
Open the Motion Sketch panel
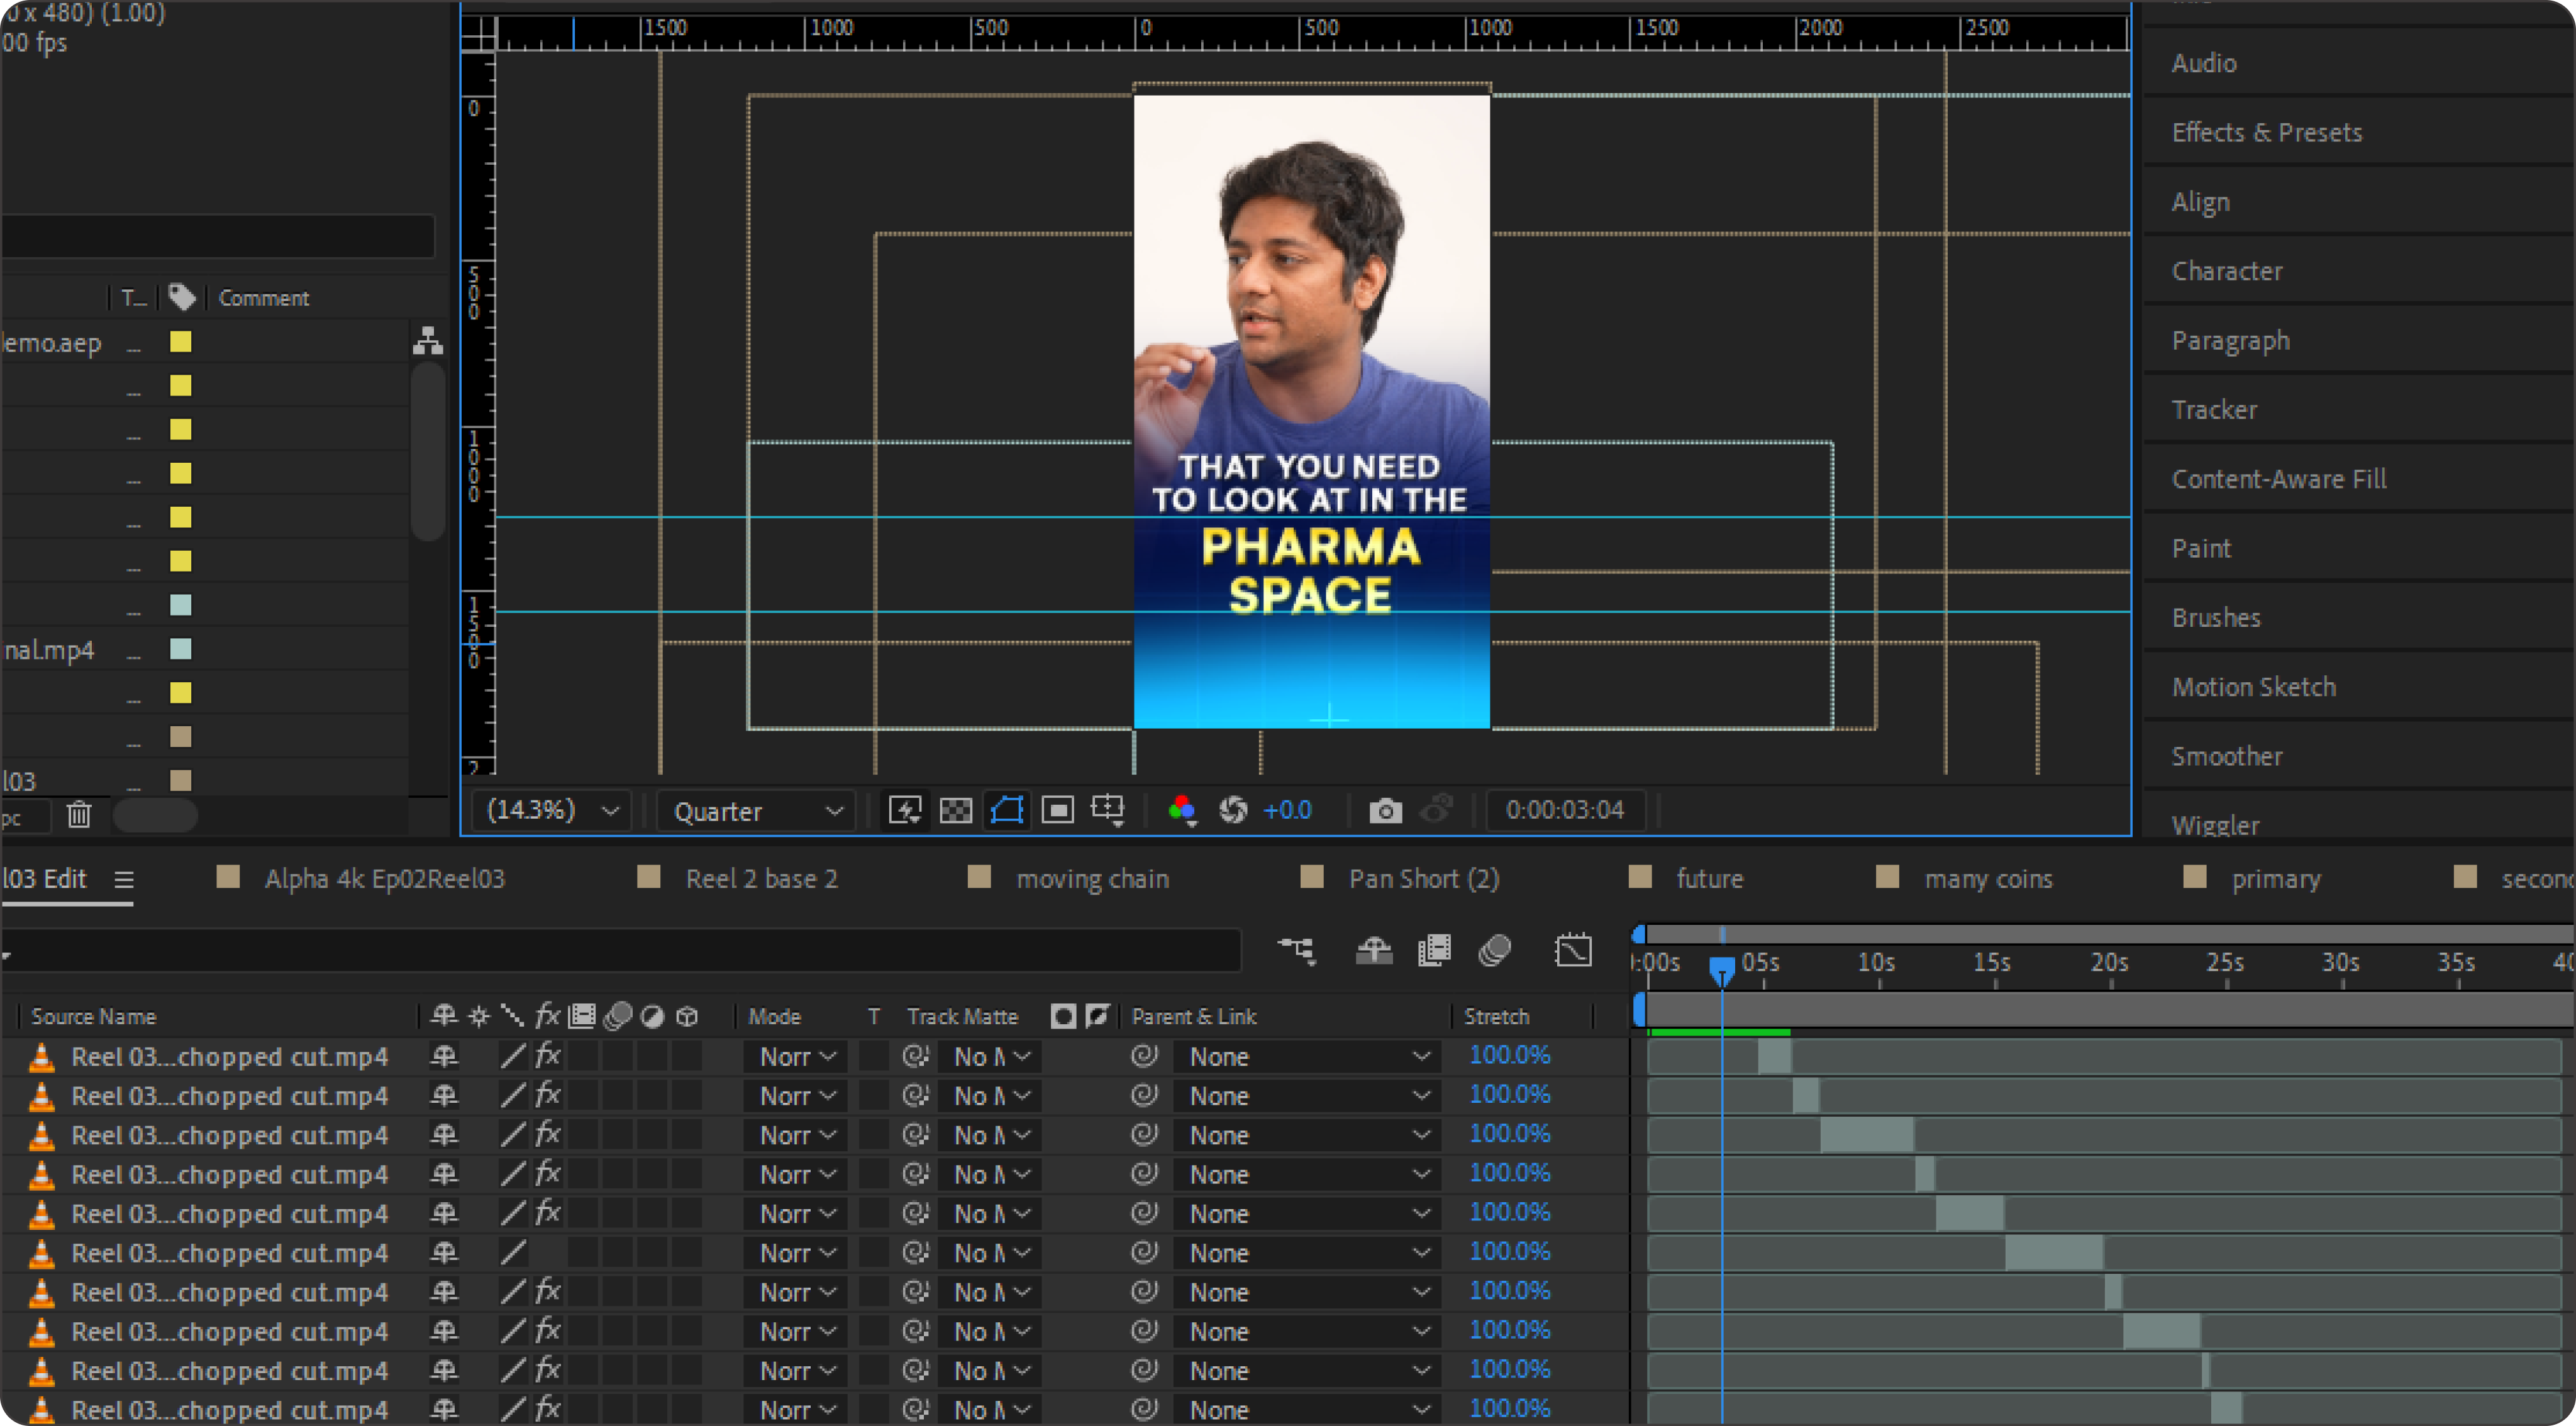click(2253, 687)
